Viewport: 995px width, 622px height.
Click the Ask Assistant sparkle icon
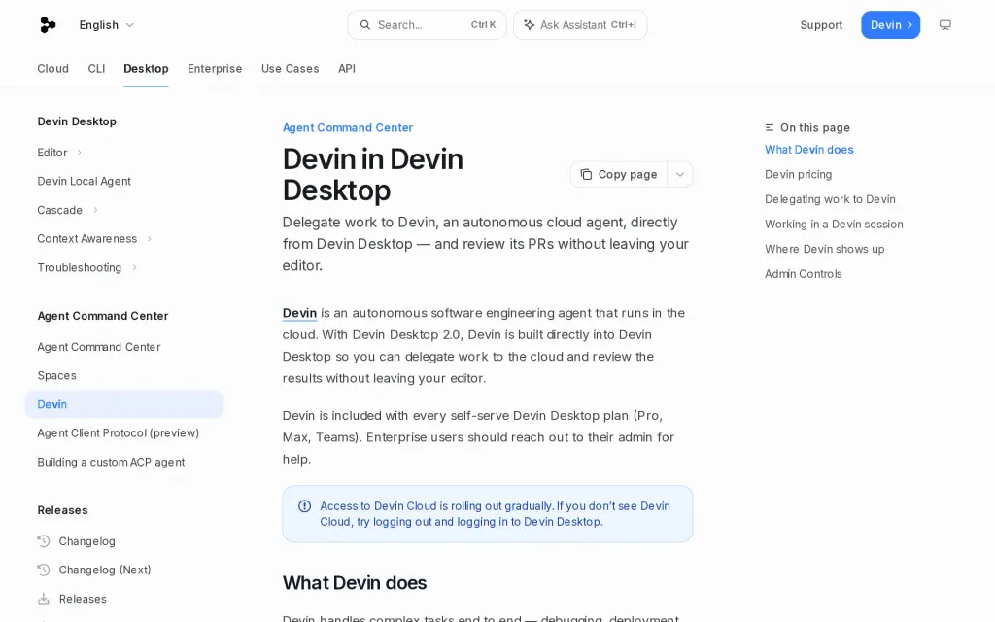[x=529, y=24]
